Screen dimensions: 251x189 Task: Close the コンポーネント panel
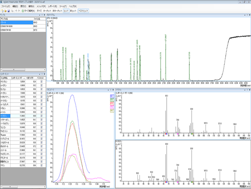coord(44,74)
